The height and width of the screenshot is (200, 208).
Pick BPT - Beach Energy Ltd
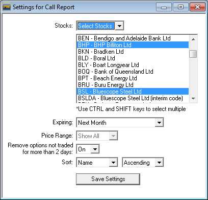tap(133, 78)
